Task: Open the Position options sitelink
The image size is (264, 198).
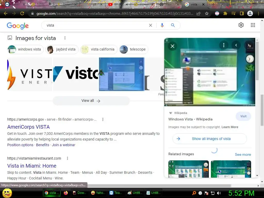Action: coord(20,145)
